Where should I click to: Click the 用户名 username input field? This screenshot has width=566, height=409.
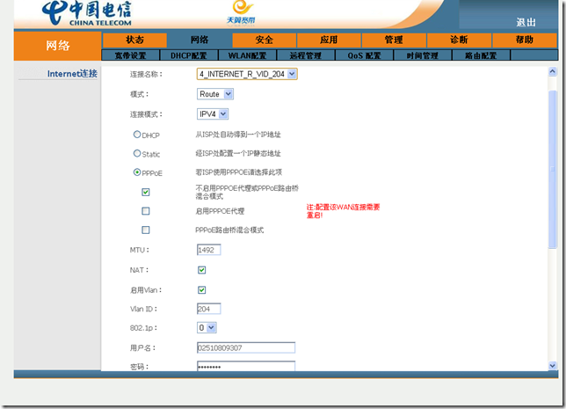coord(246,347)
